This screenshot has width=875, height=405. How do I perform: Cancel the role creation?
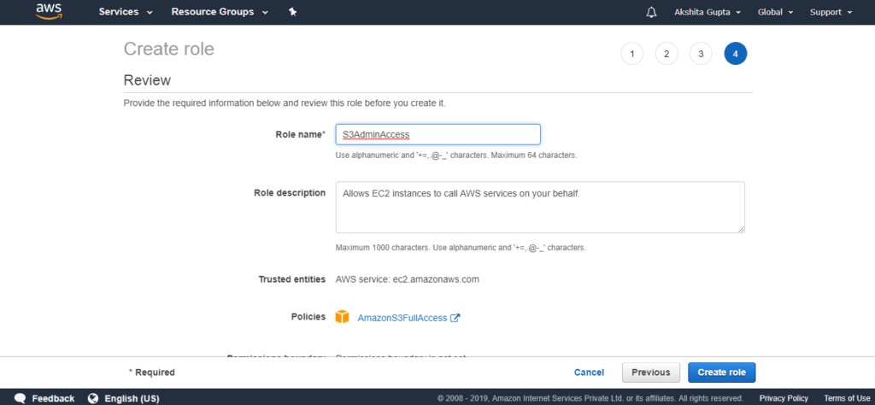(x=589, y=372)
